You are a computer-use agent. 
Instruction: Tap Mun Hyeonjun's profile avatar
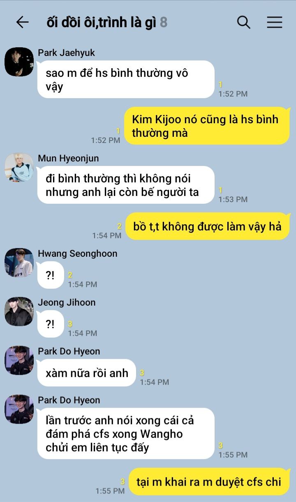point(19,167)
